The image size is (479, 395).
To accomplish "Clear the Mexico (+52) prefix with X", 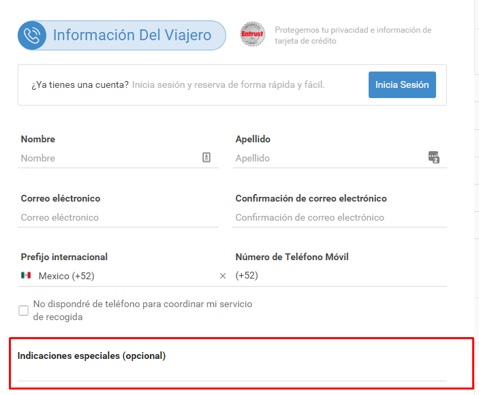I will pyautogui.click(x=222, y=276).
